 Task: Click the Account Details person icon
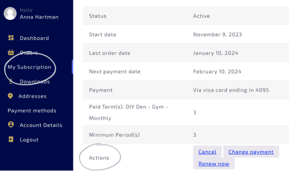click(x=11, y=124)
